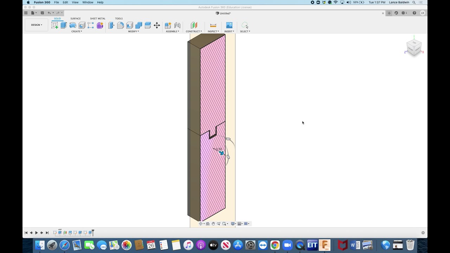This screenshot has width=450, height=253.
Task: Expand the CREATE menu
Action: [77, 31]
